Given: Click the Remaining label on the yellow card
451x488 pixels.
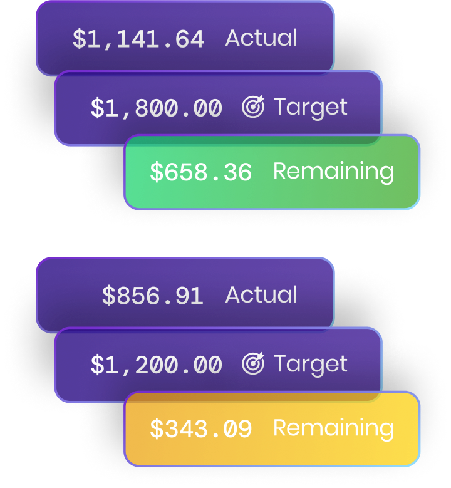Looking at the screenshot, I should tap(333, 428).
